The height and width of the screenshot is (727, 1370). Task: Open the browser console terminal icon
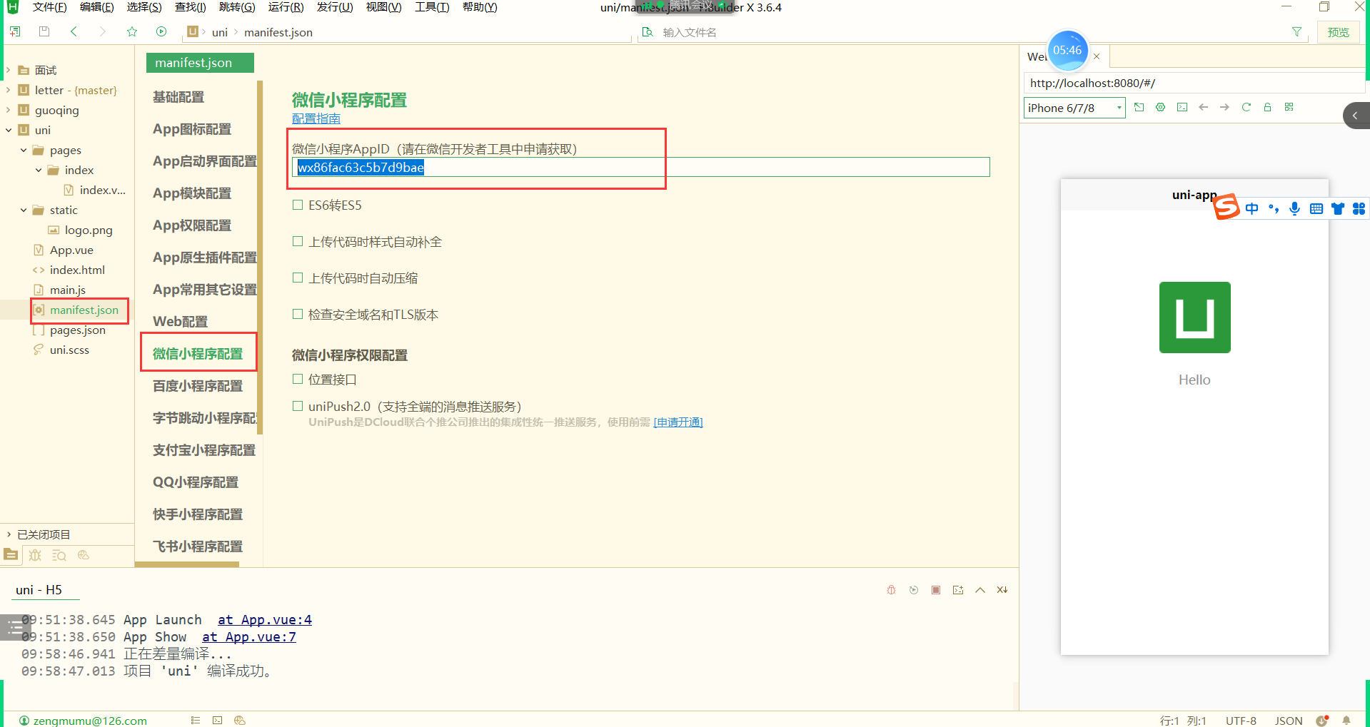point(1182,107)
